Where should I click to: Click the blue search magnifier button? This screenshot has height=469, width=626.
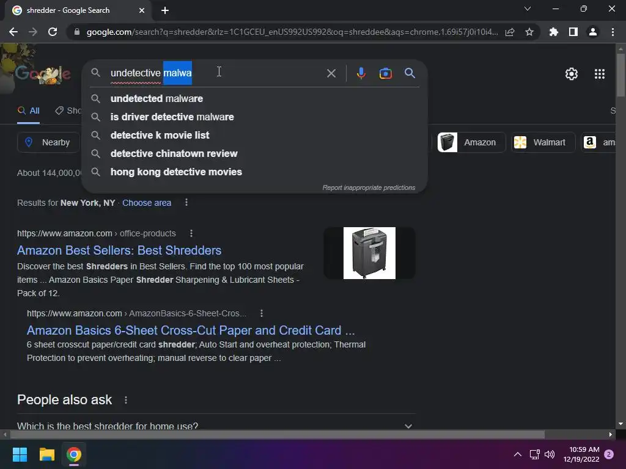[410, 73]
